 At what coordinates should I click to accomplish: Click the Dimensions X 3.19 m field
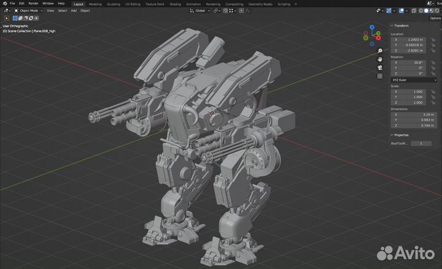tap(414, 115)
